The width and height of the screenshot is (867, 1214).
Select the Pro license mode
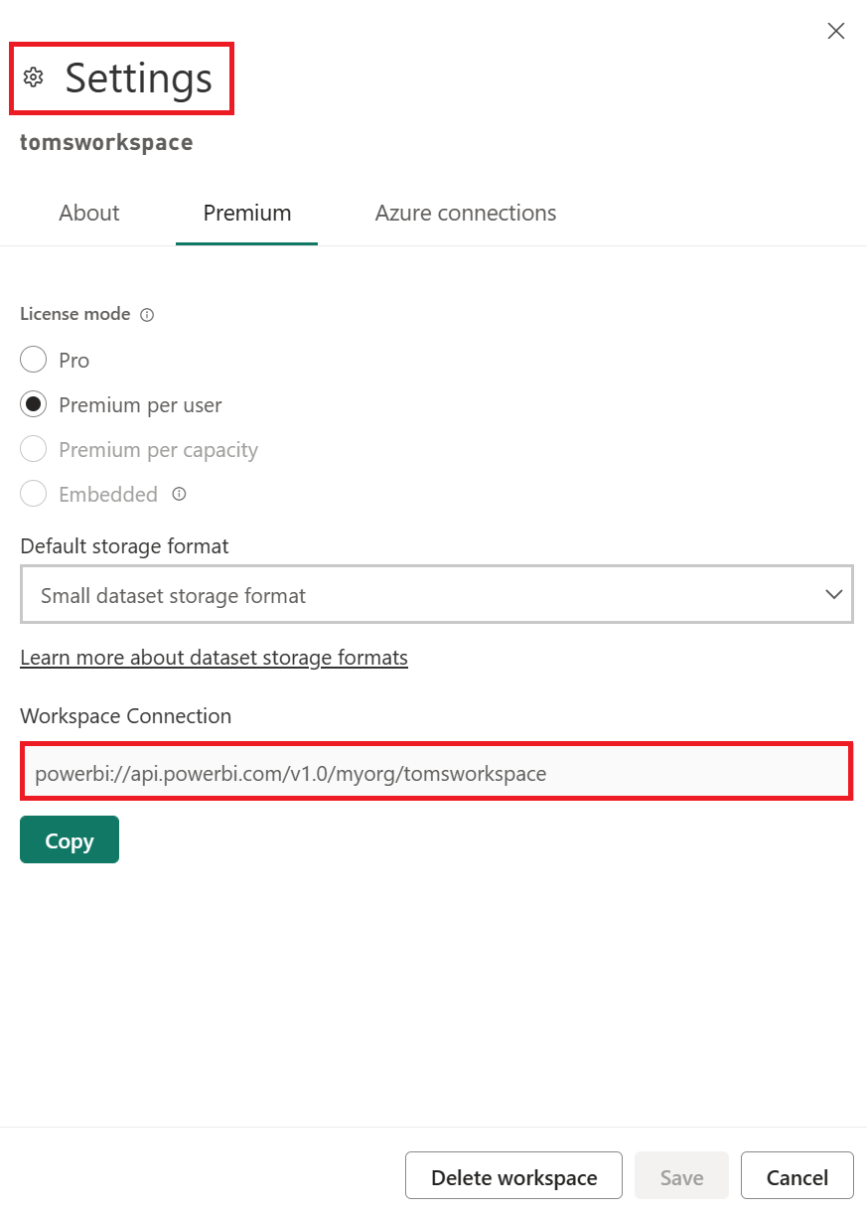click(33, 360)
